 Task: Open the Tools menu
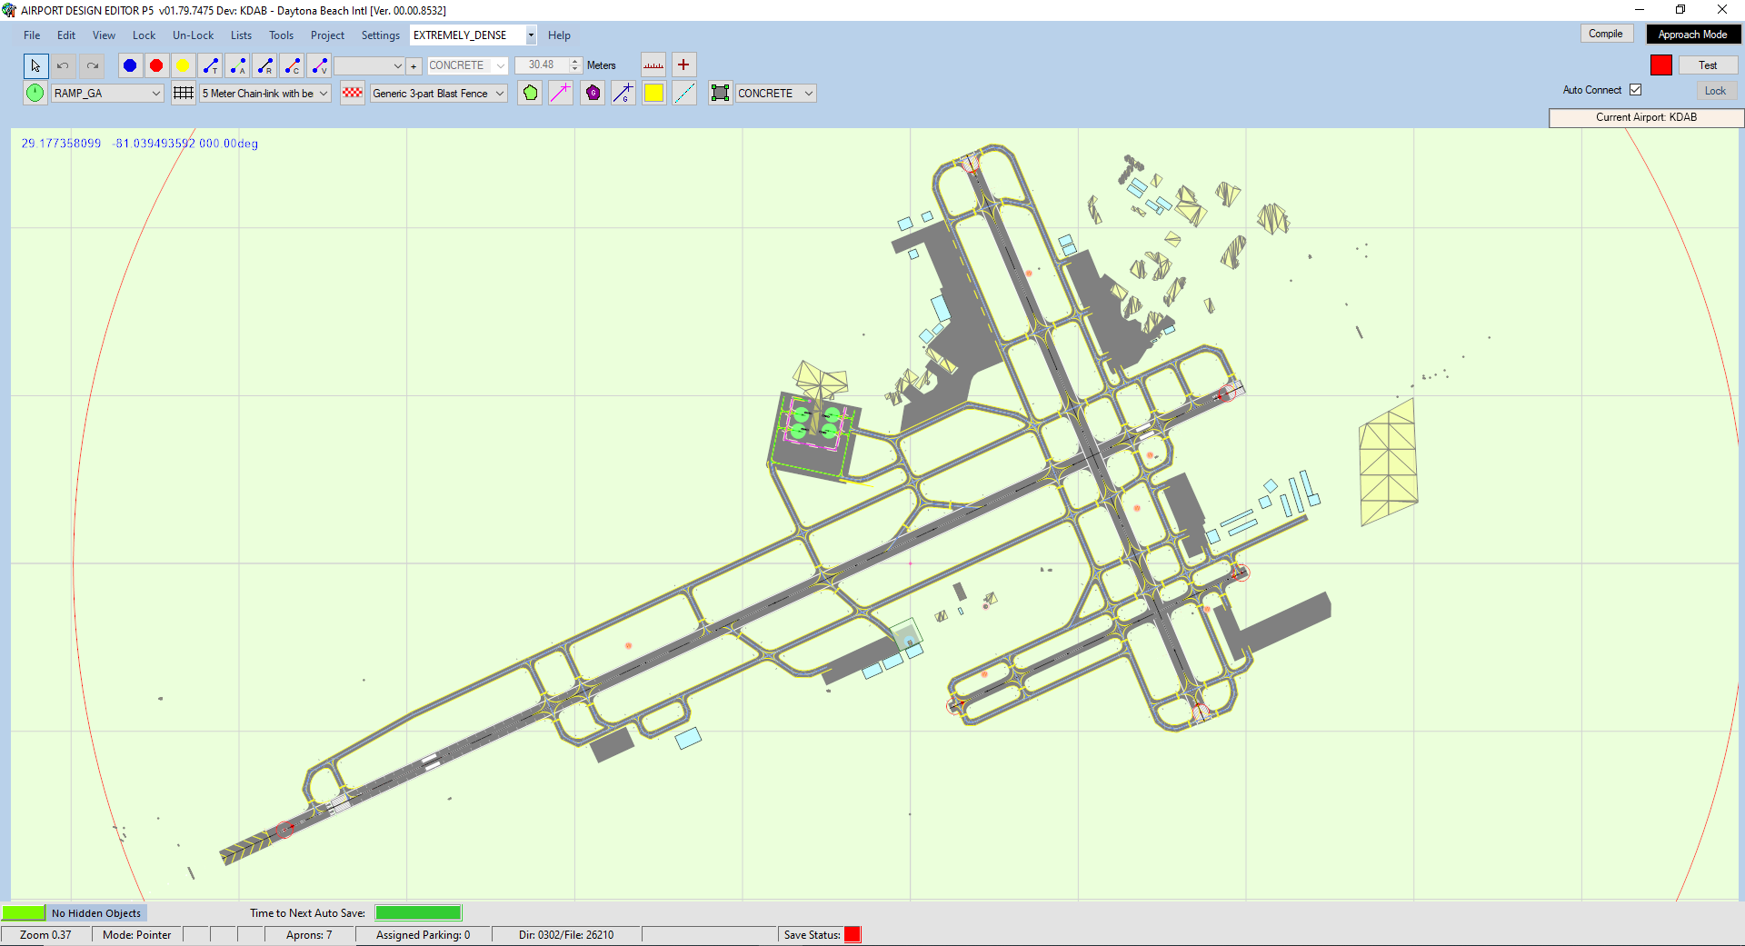(x=281, y=35)
